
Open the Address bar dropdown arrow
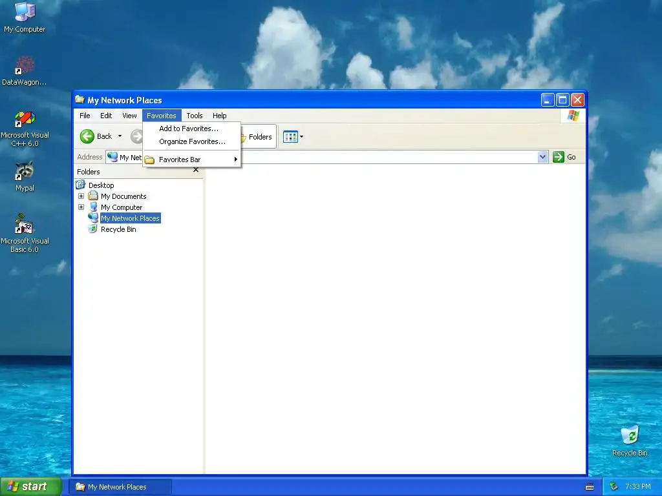pos(542,157)
